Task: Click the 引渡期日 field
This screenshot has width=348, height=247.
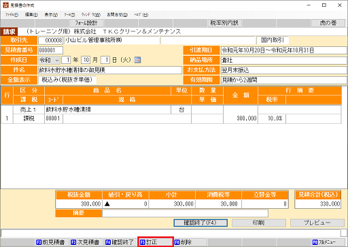Action: point(284,50)
